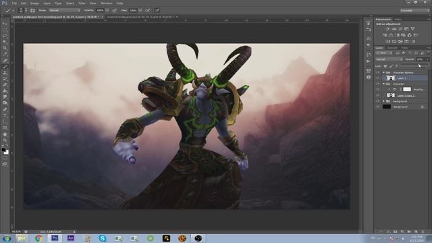Select the Move tool
432x243 pixels.
(5, 24)
